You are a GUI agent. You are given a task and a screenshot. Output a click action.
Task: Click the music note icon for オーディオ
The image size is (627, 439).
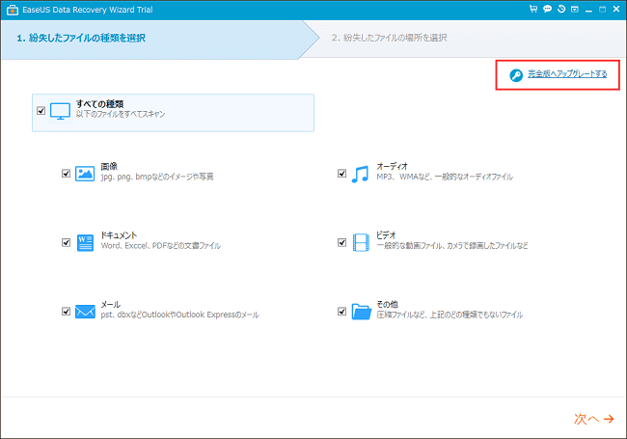tap(360, 175)
